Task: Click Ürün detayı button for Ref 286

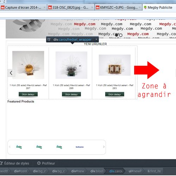Action: 71,94
